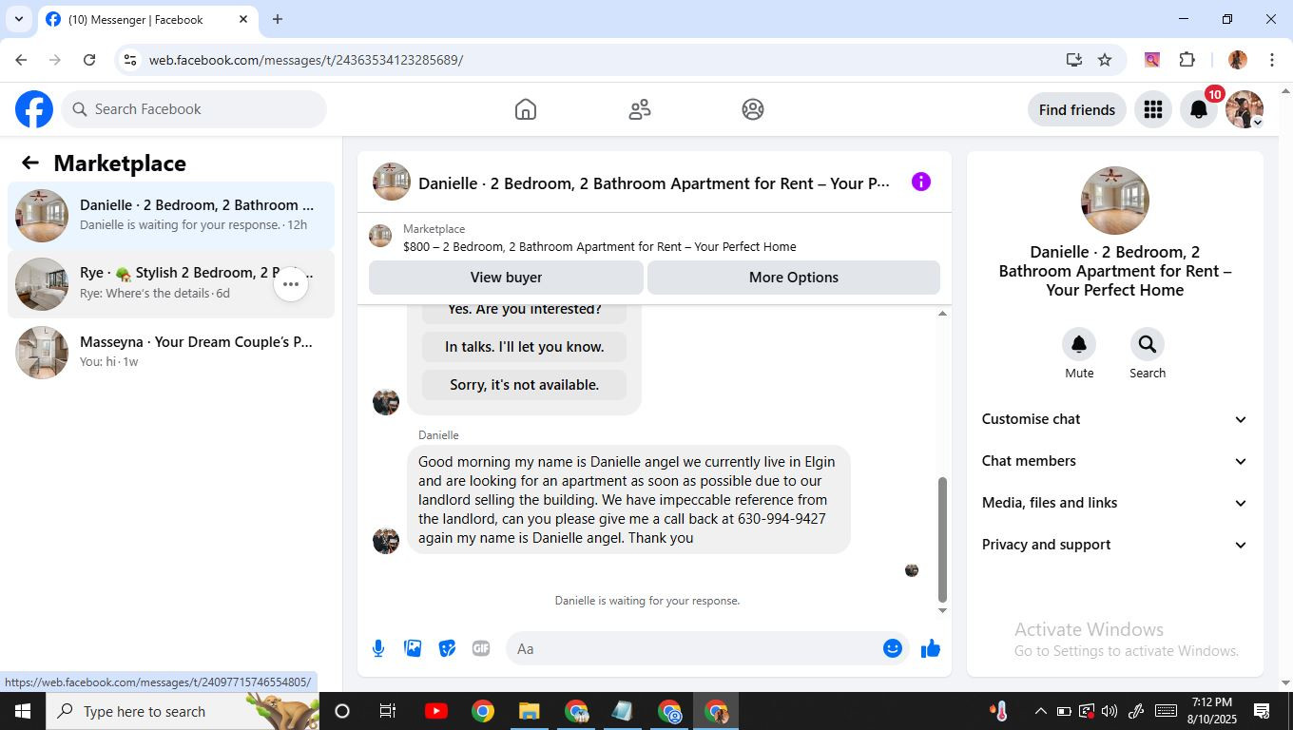
Task: Click the chat scroll up arrow
Action: 943,313
